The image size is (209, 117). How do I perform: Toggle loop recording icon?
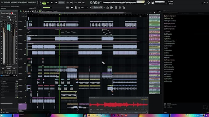pyautogui.click(x=84, y=2)
